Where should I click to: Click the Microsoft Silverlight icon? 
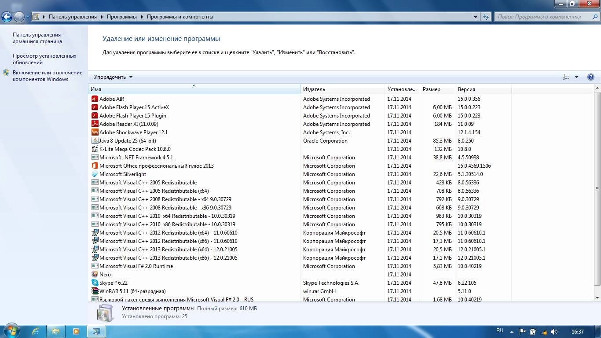coord(95,174)
